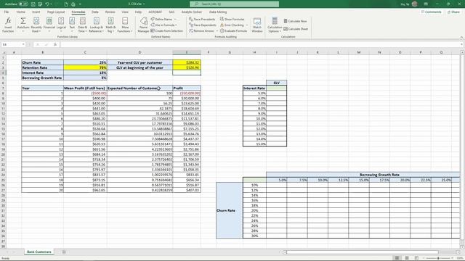The height and width of the screenshot is (261, 465).
Task: Switch to the Analytic Solver tab
Action: [192, 12]
